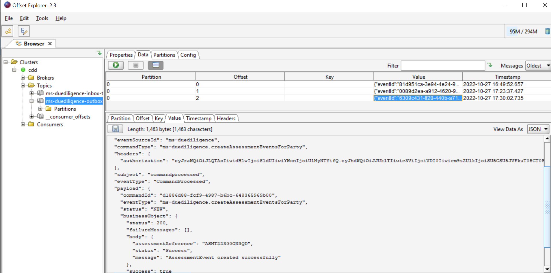
Task: Click the edit tree toolbar icon
Action: click(24, 31)
